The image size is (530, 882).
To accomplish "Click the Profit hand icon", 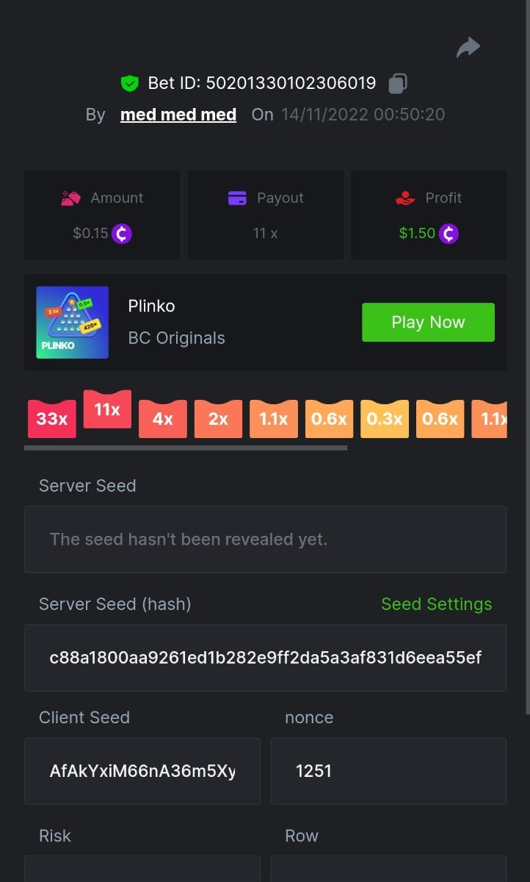I will pos(404,198).
